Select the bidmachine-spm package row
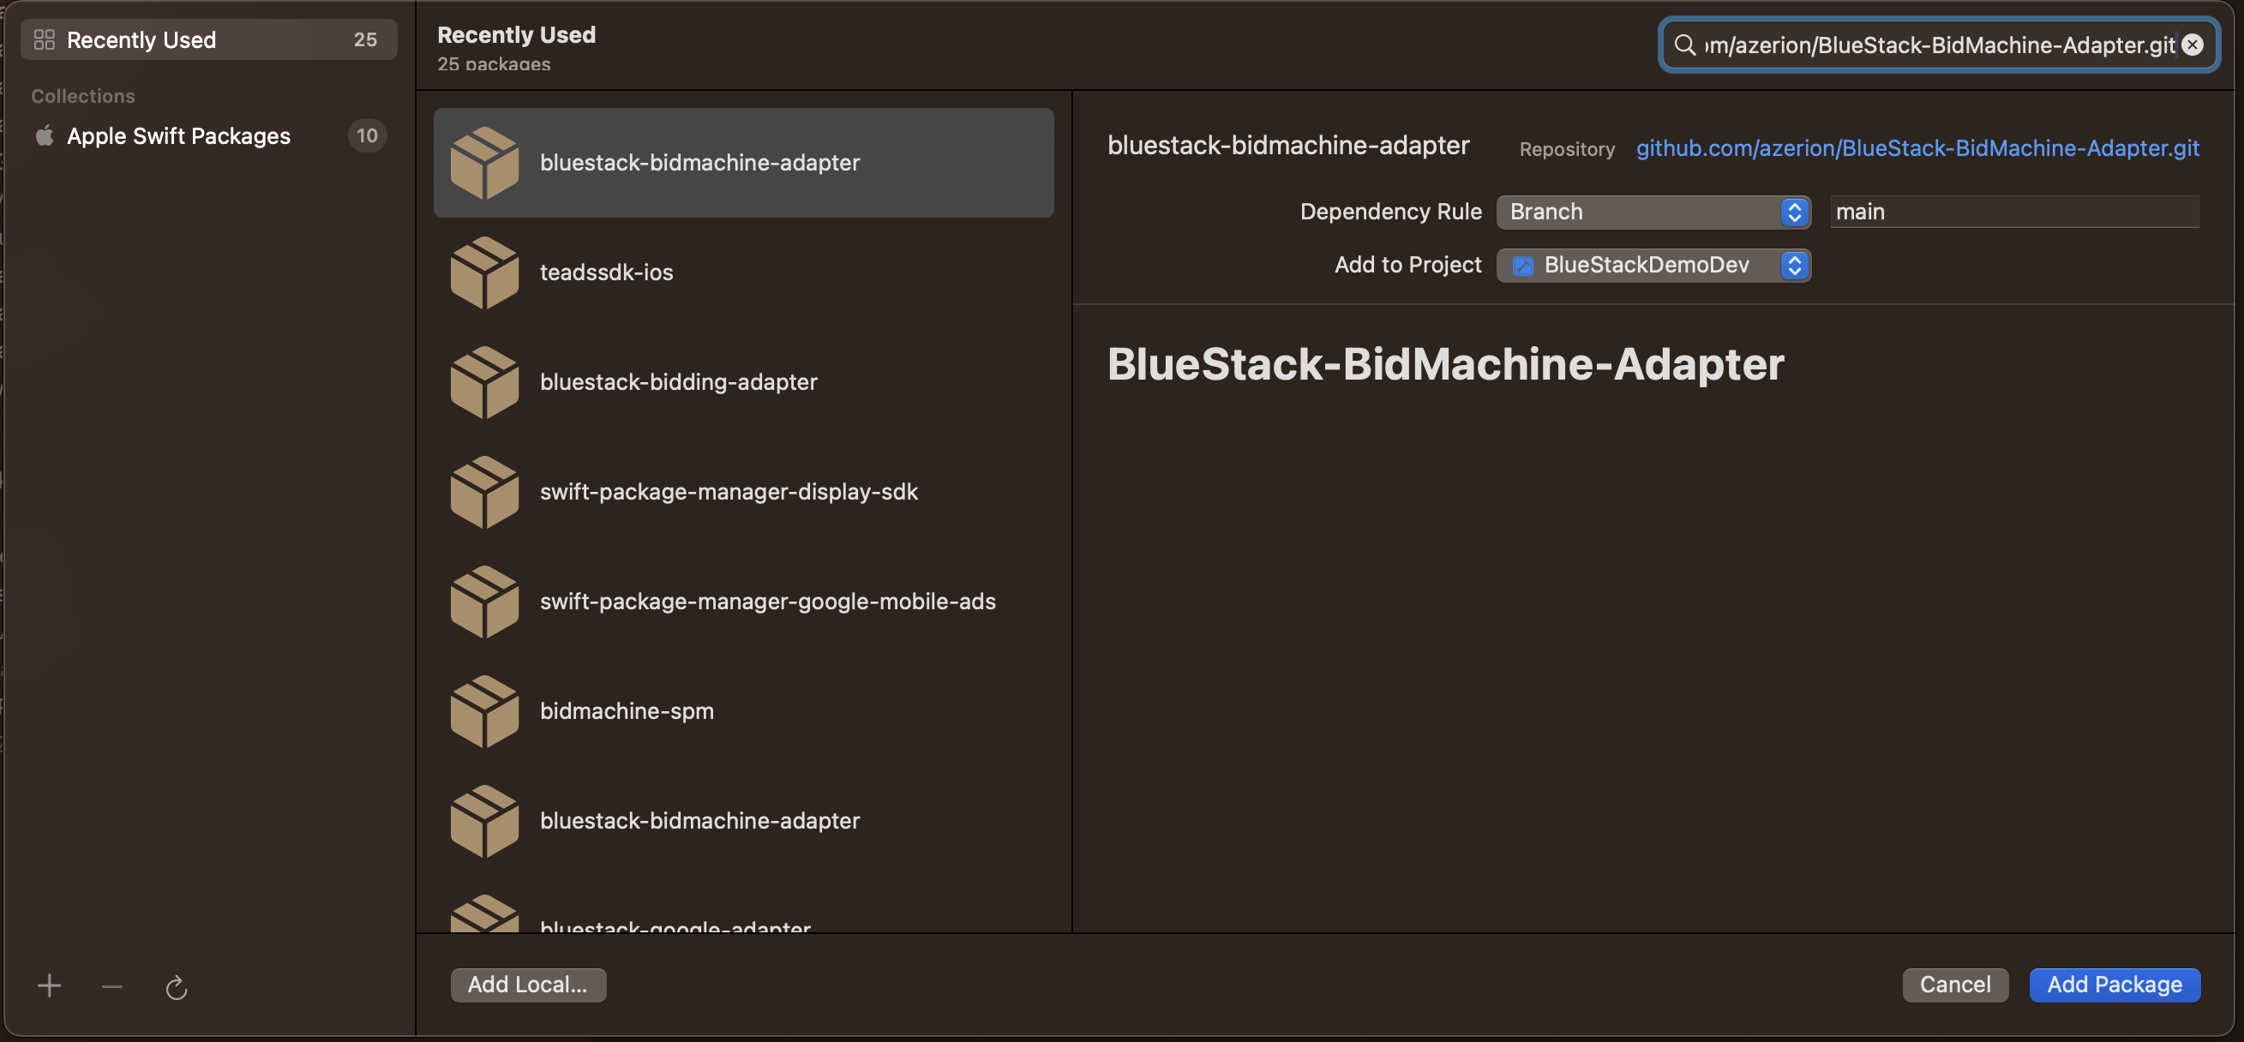 click(x=743, y=712)
